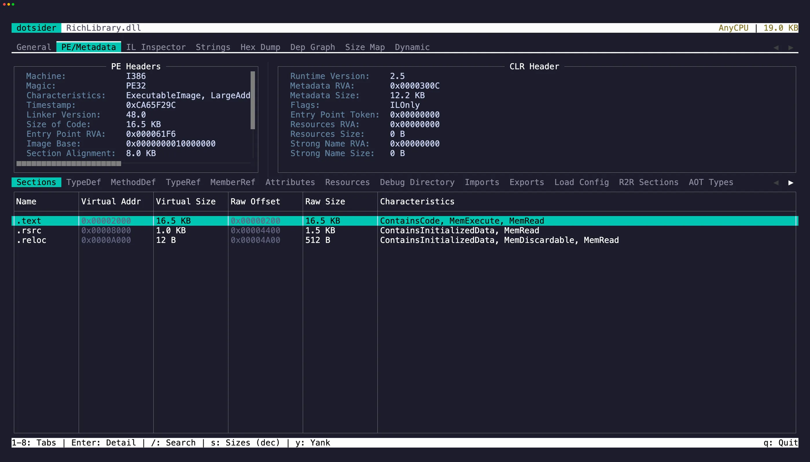Screen dimensions: 810x462
Task: Click the y: Yank hint
Action: pos(313,443)
